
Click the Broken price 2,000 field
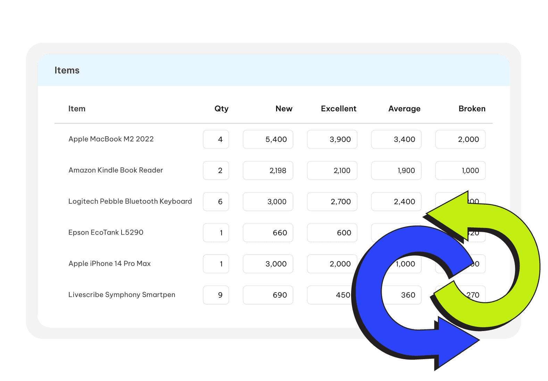(x=460, y=139)
